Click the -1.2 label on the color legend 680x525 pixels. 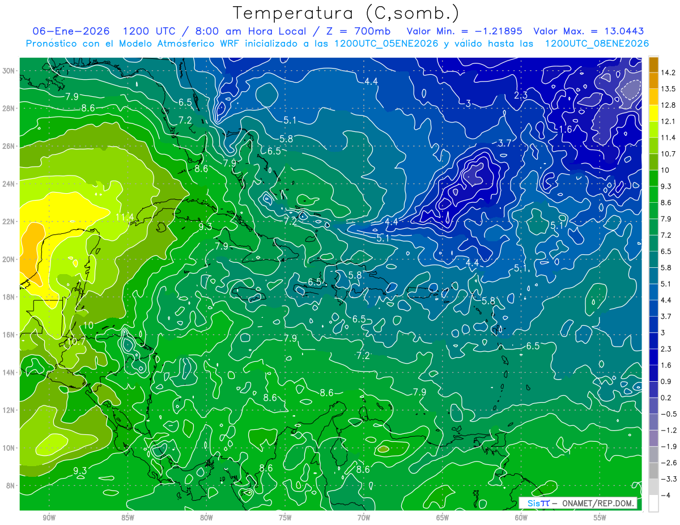[x=668, y=430]
